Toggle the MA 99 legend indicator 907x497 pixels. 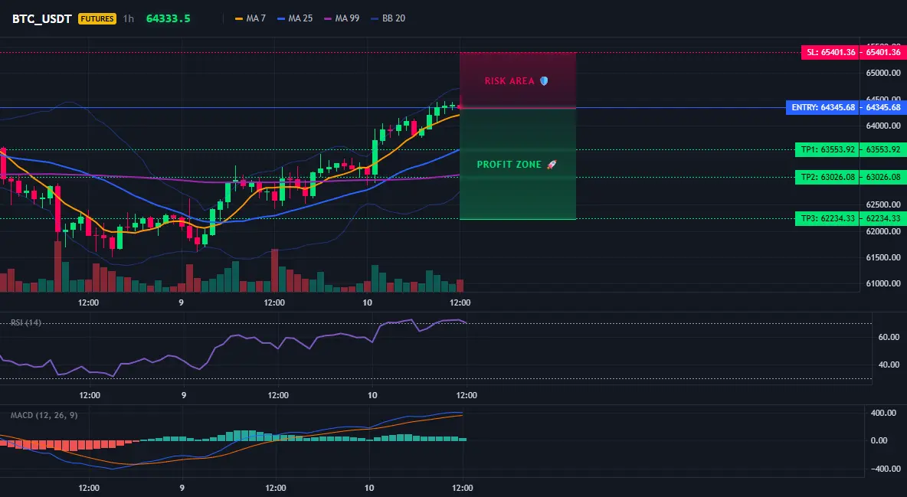pyautogui.click(x=342, y=18)
